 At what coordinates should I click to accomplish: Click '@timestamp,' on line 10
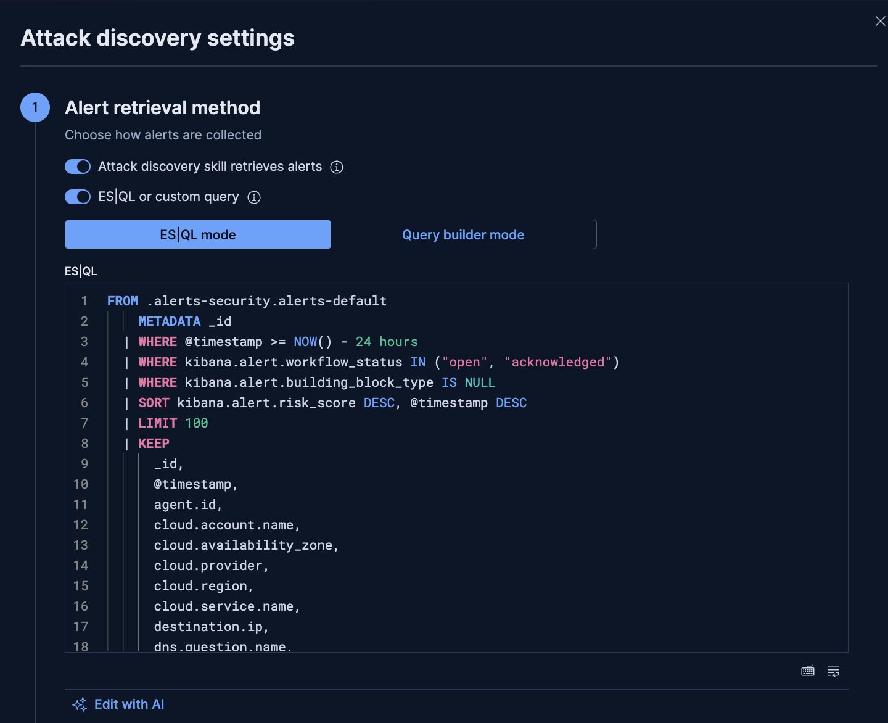coord(196,484)
